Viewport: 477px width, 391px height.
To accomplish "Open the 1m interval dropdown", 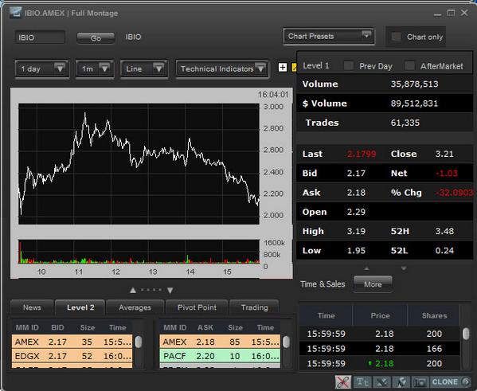I will click(95, 68).
